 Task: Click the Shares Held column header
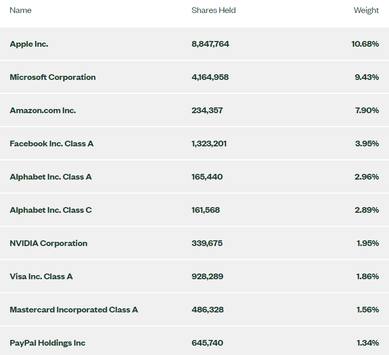[x=214, y=10]
